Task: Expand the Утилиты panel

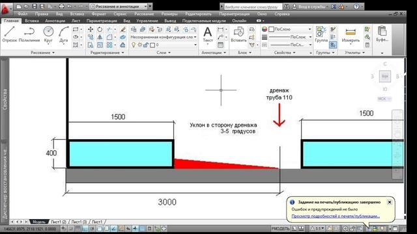Action: tap(354, 53)
